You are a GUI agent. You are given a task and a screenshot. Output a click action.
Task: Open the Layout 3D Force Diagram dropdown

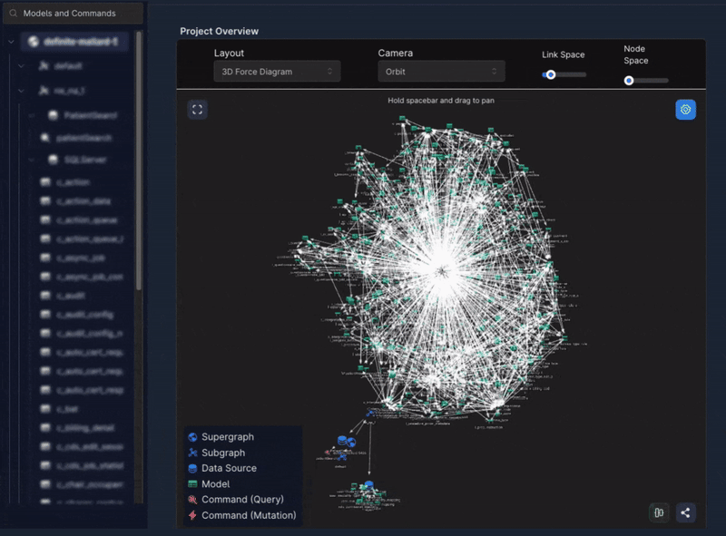277,72
